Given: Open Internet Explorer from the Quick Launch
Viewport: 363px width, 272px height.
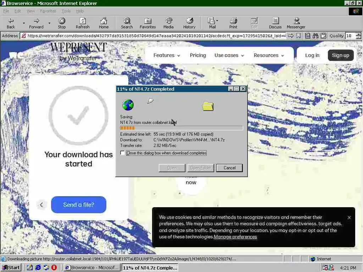Looking at the screenshot, I should [38, 268].
